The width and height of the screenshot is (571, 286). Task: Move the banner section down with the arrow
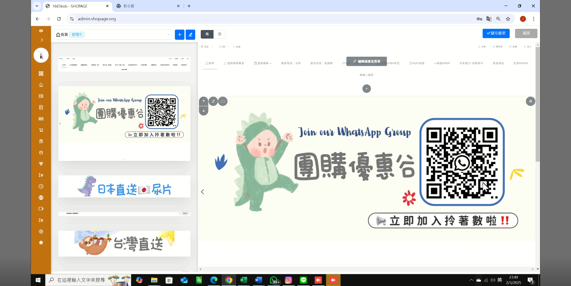coord(203,111)
